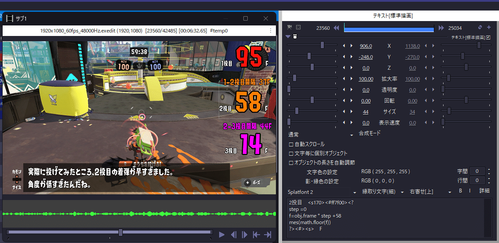Click the left 拡大率 value field 100.00
499x243 pixels.
[366, 79]
